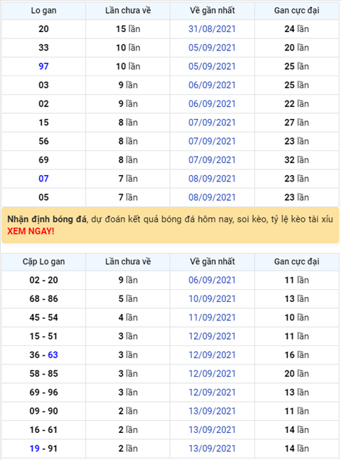Open the 07/09/2021 date in row 15
This screenshot has width=341, height=460.
[x=212, y=122]
